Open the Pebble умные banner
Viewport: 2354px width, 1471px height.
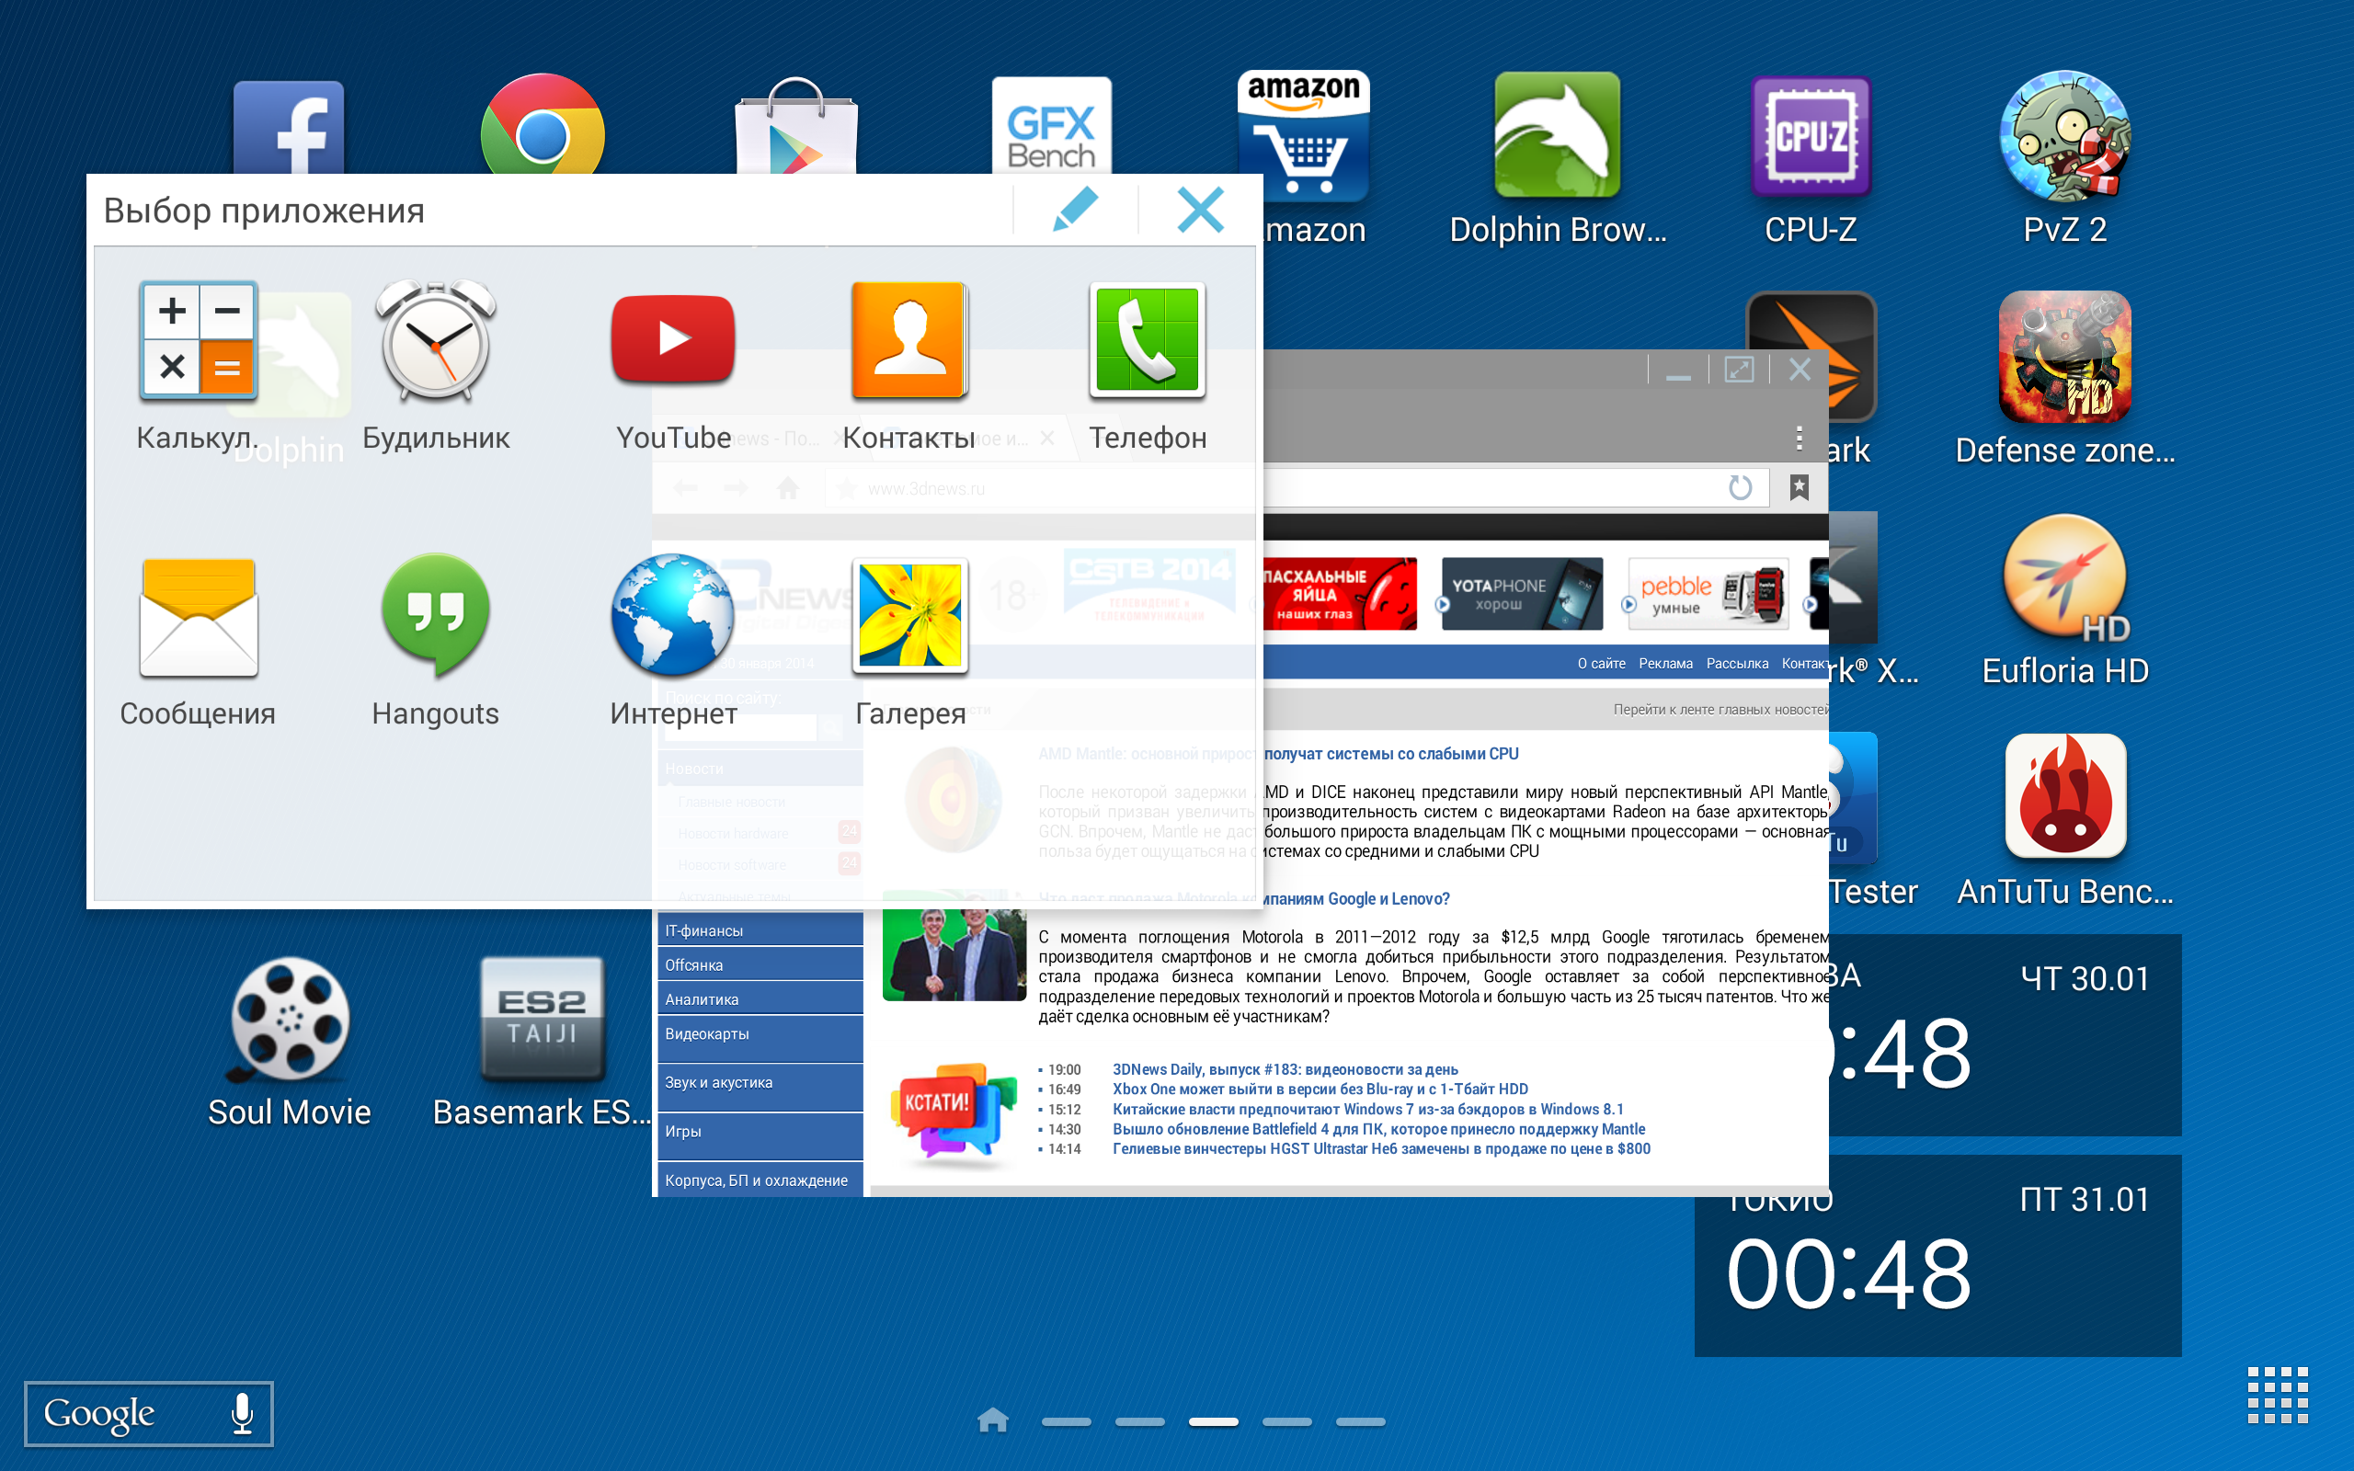coord(1708,594)
